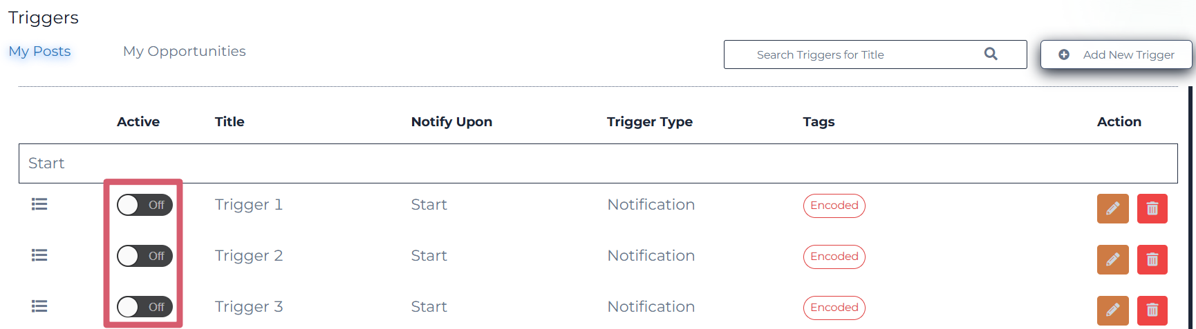1196x329 pixels.
Task: Enable the Trigger 2 active switch
Action: pyautogui.click(x=144, y=256)
